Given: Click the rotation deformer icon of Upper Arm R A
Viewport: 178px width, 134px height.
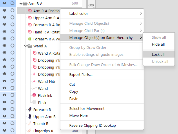Looking at the screenshot, I should (x=30, y=18).
